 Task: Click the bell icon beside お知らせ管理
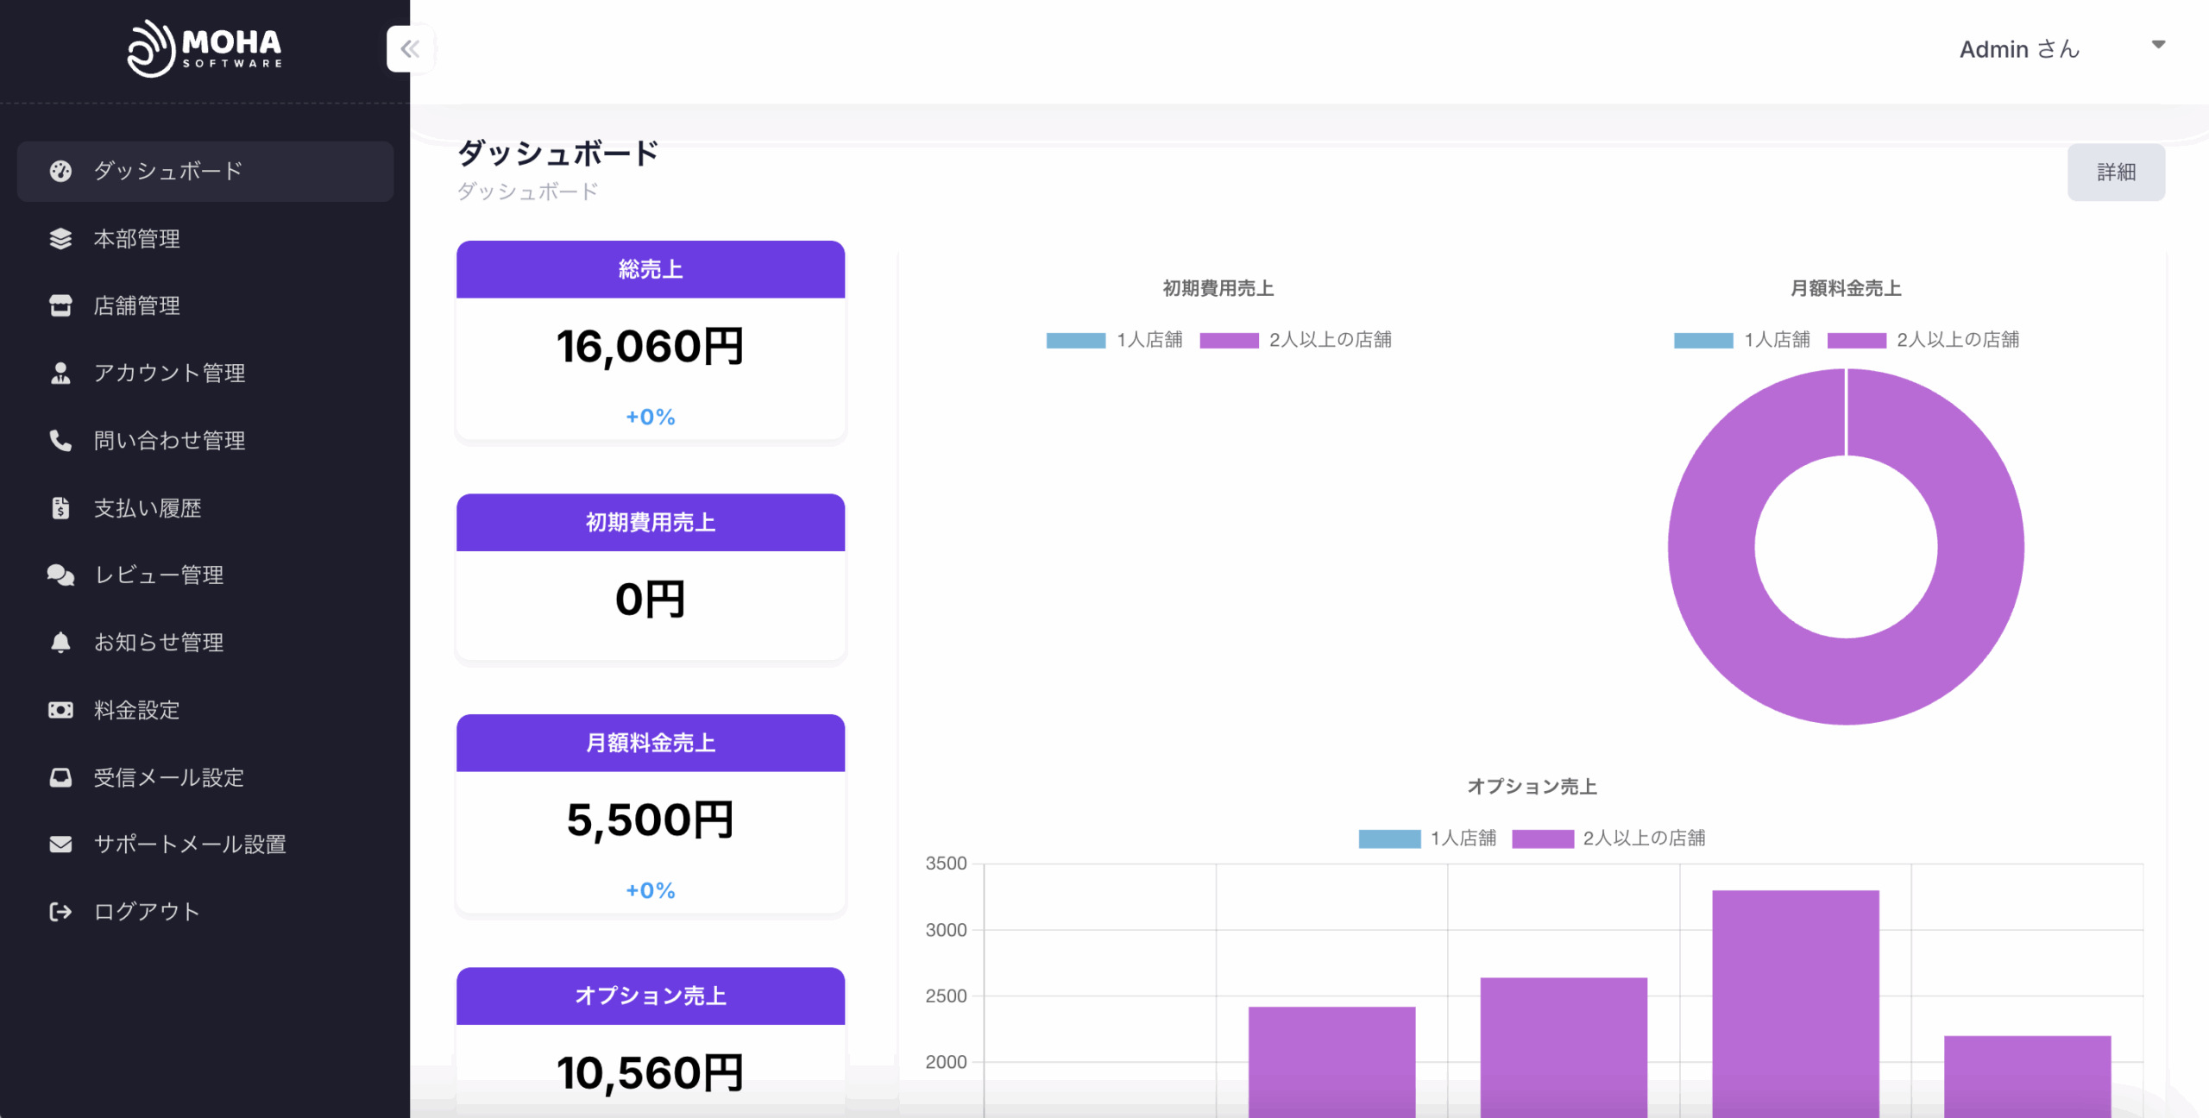click(x=60, y=642)
